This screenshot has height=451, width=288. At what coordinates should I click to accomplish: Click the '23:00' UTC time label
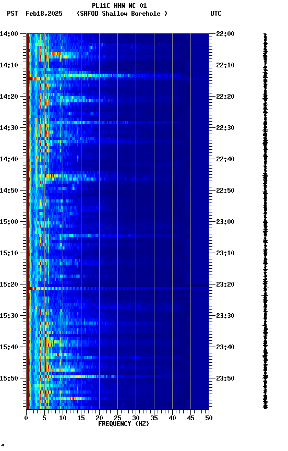[225, 222]
